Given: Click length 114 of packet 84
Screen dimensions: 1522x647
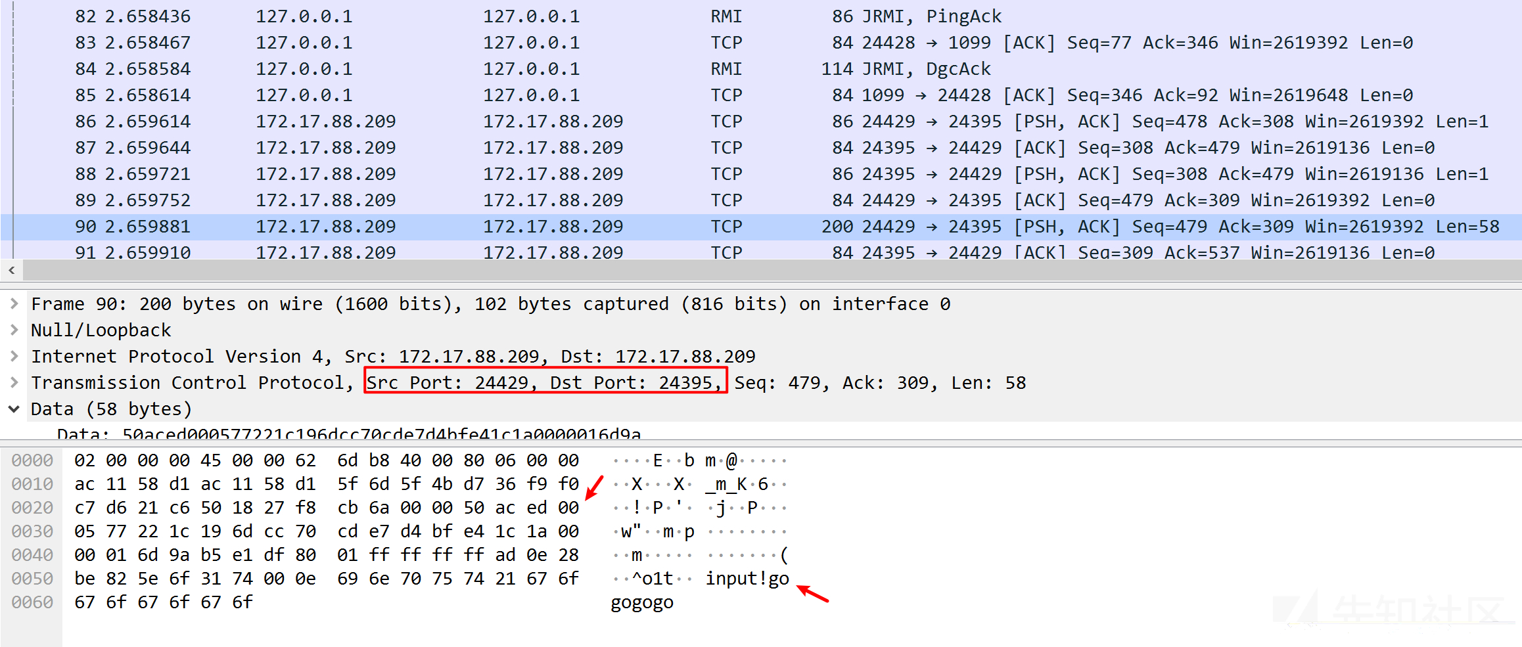Looking at the screenshot, I should coord(837,68).
